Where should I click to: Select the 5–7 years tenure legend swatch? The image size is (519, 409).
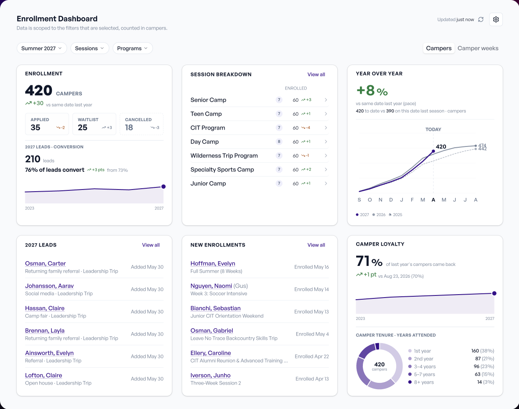coord(410,374)
